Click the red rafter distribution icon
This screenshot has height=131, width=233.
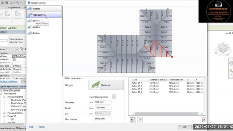pos(204,120)
